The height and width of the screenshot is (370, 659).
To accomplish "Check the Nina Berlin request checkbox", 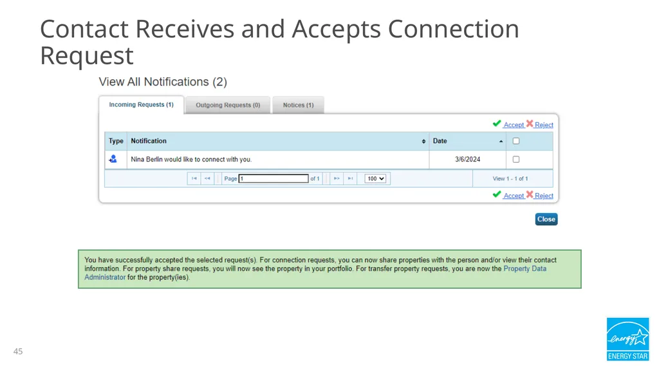I will coord(516,160).
